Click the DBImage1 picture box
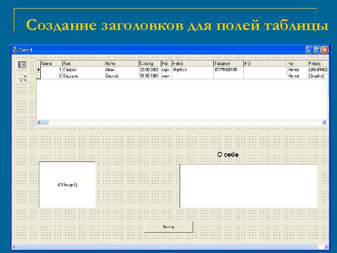 67,185
